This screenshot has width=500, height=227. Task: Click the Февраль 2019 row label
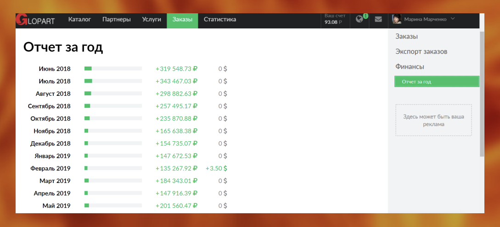[51, 168]
